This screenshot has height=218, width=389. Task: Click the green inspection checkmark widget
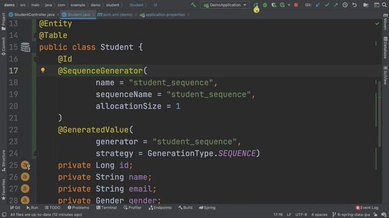tap(377, 24)
